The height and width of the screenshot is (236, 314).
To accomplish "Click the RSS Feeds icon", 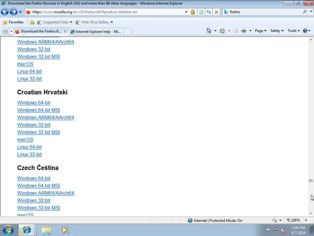I will [x=222, y=31].
